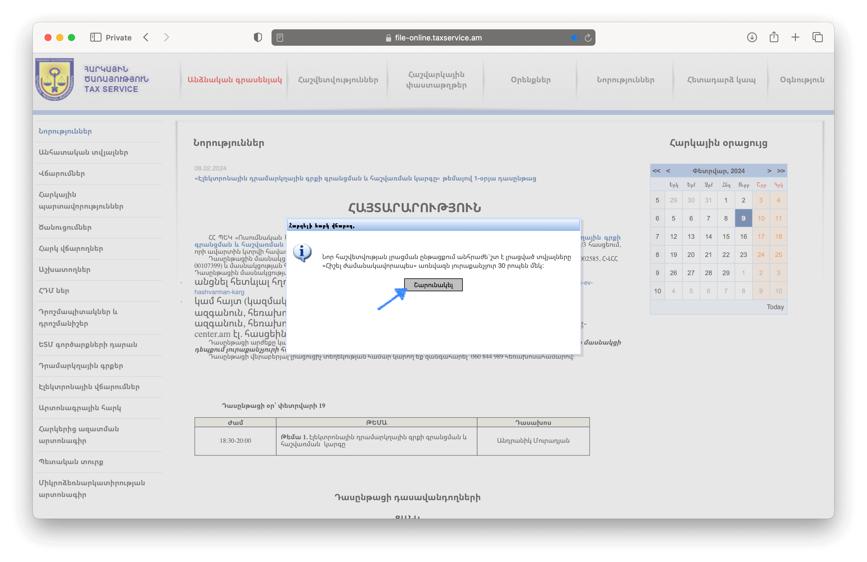867x562 pixels.
Task: Jump to next year in calendar
Action: pyautogui.click(x=781, y=171)
